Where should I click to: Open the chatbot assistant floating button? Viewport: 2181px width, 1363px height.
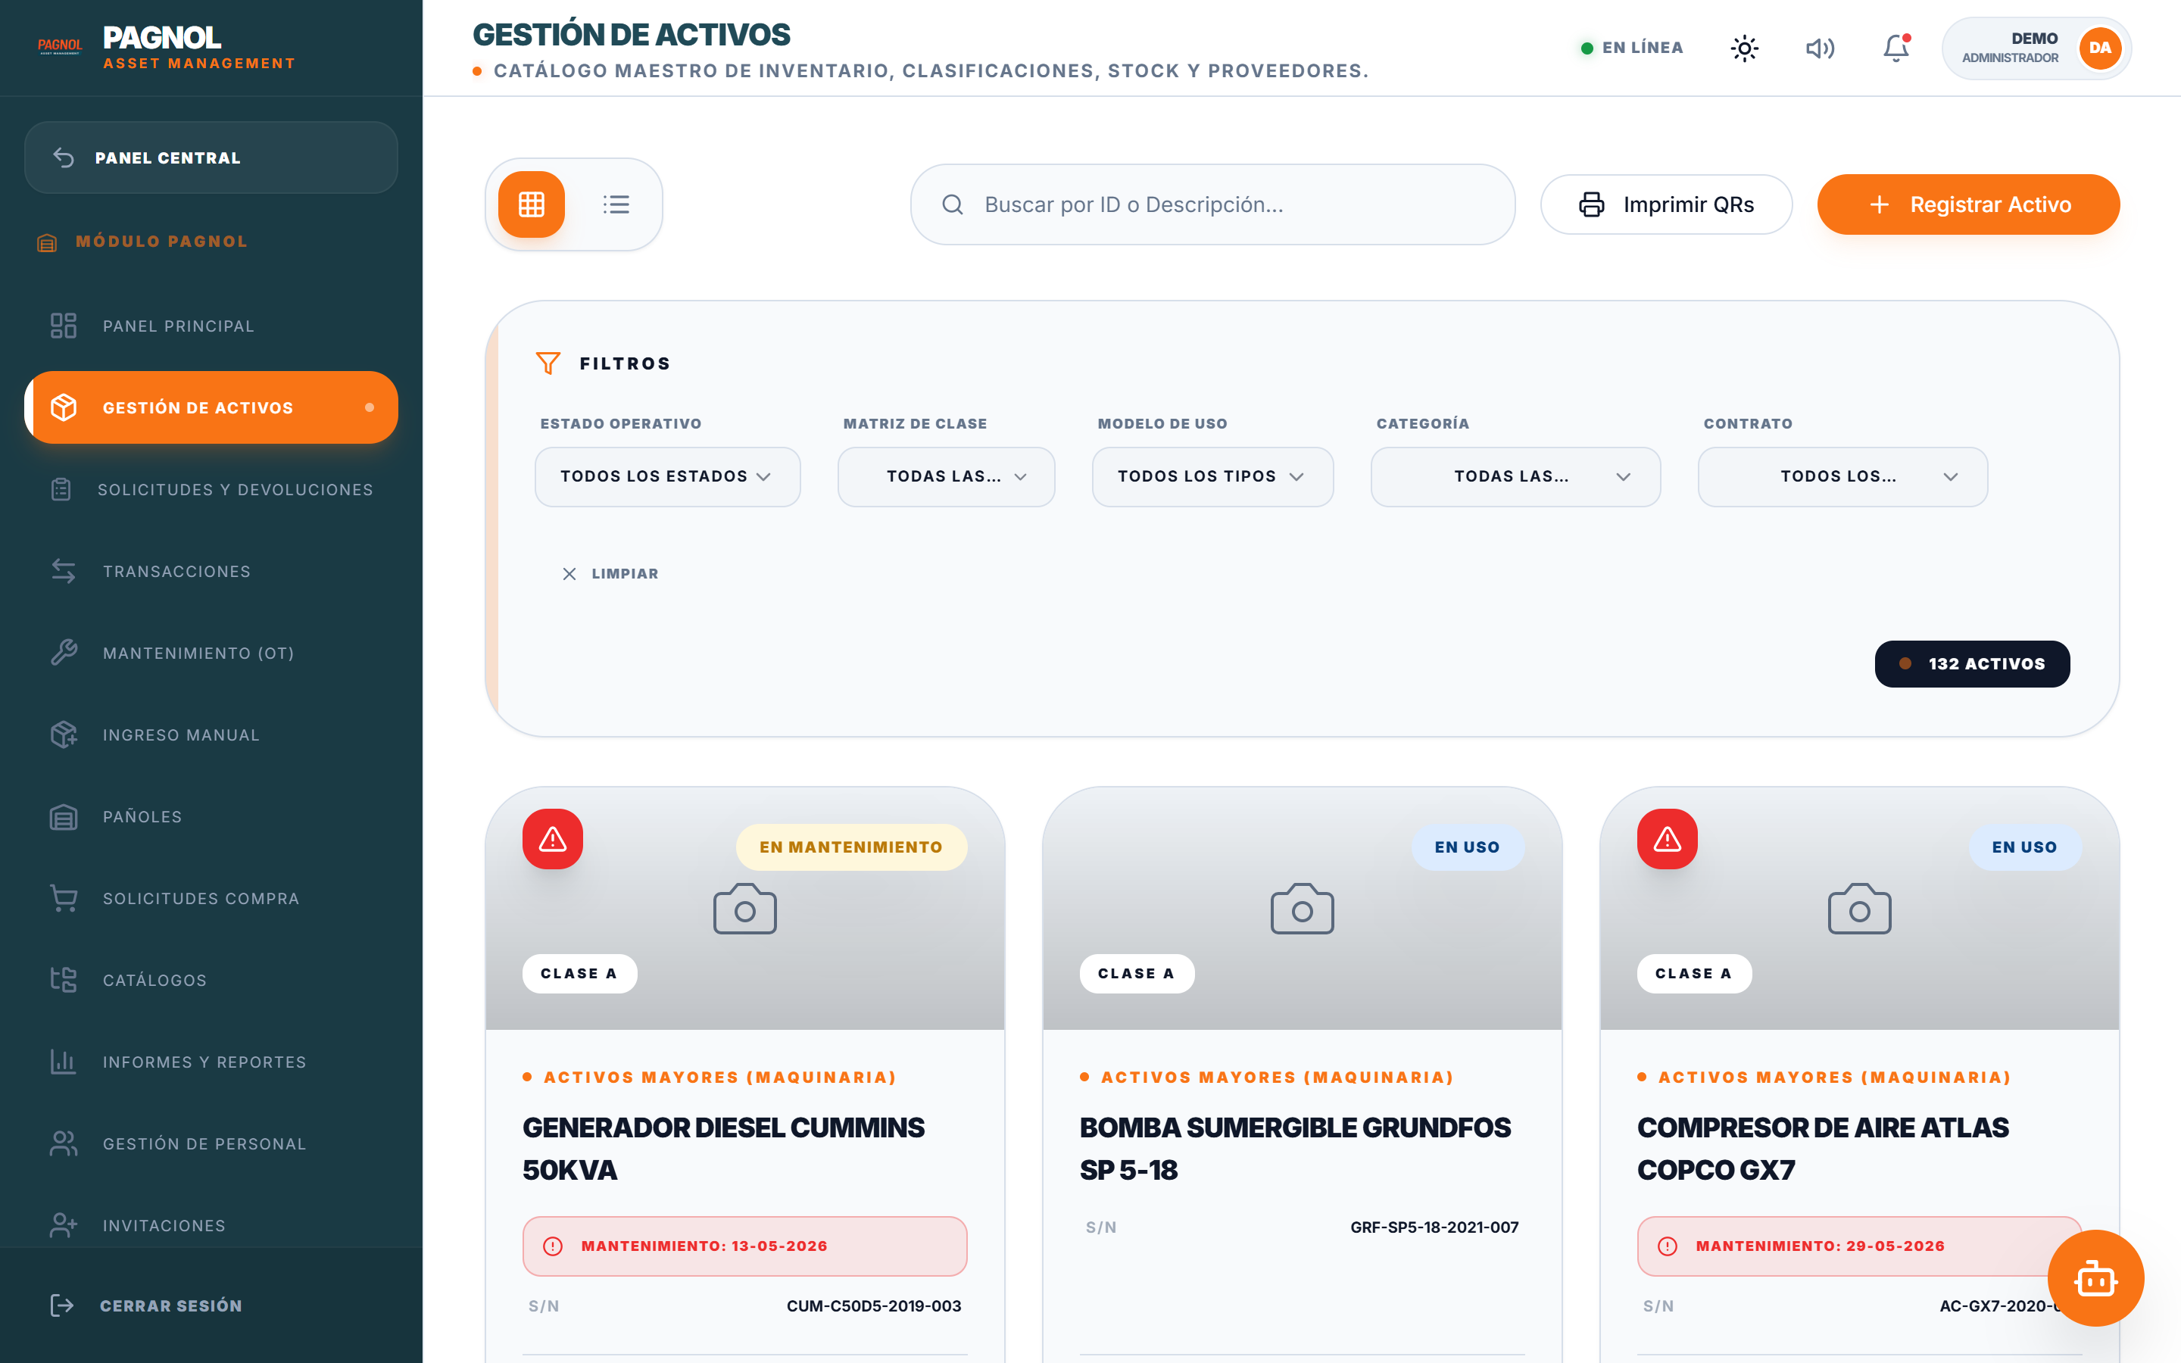2095,1278
